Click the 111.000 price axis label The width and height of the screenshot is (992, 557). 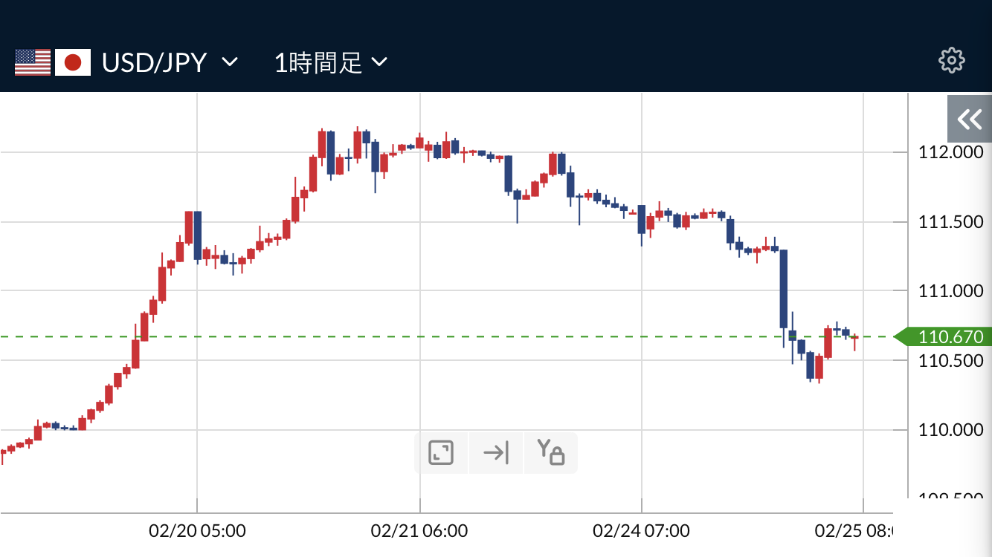(x=951, y=291)
